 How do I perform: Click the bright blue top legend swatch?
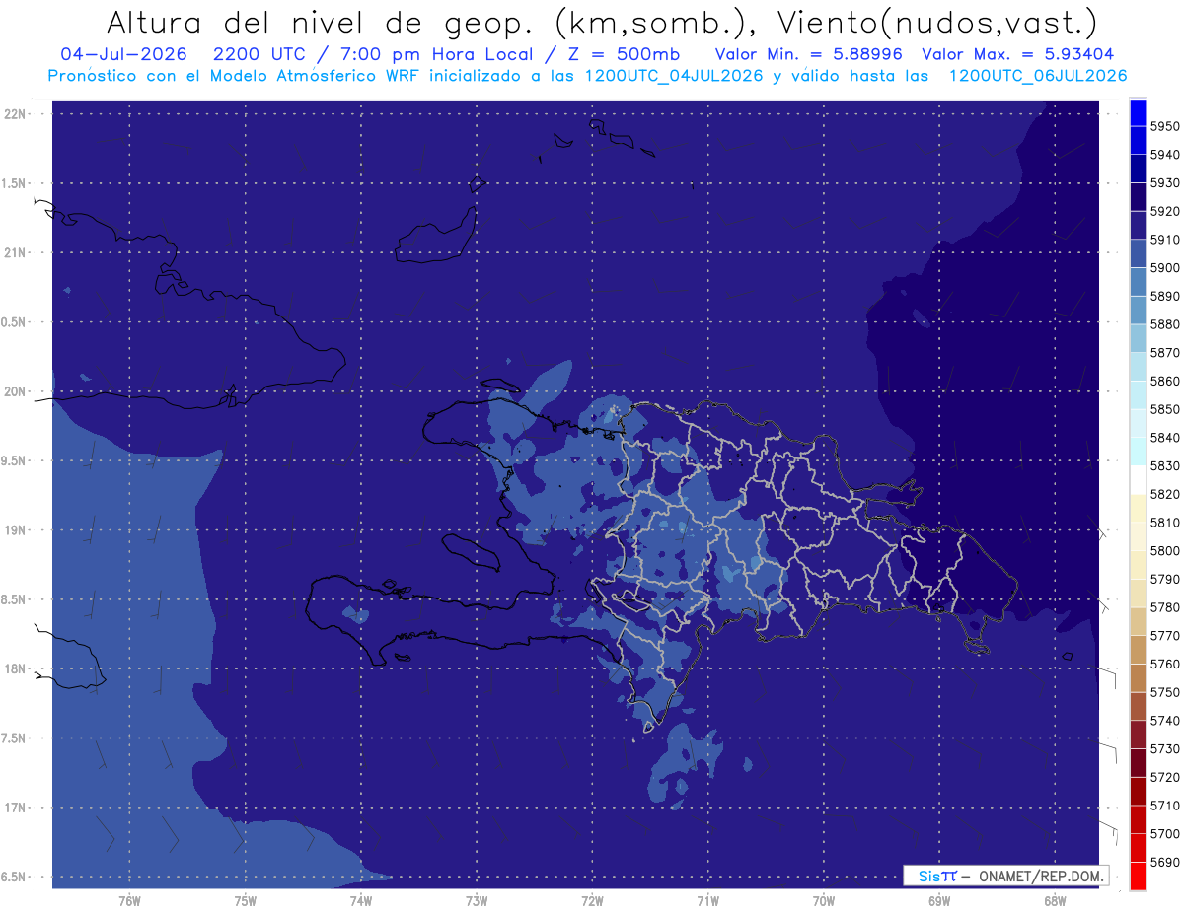pyautogui.click(x=1137, y=112)
